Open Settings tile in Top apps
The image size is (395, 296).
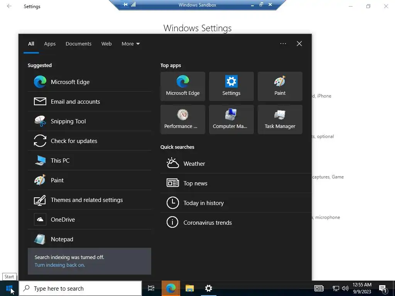[231, 86]
